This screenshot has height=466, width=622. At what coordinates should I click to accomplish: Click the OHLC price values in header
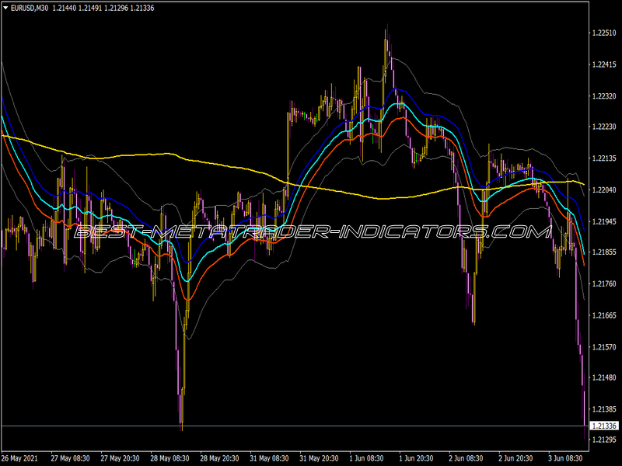pyautogui.click(x=103, y=8)
